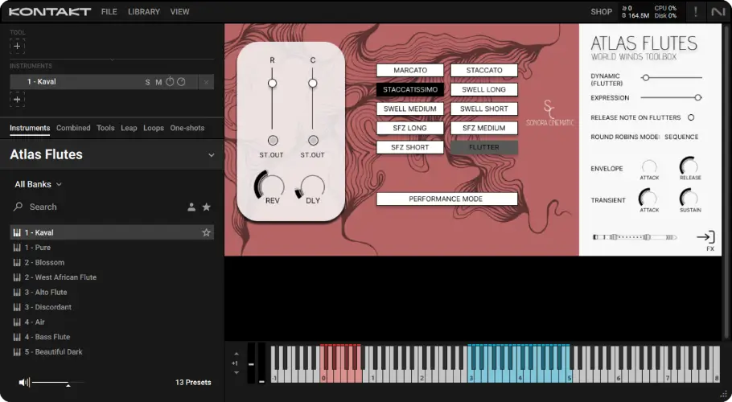732x402 pixels.
Task: Click the Expression slider handle
Action: coord(698,97)
